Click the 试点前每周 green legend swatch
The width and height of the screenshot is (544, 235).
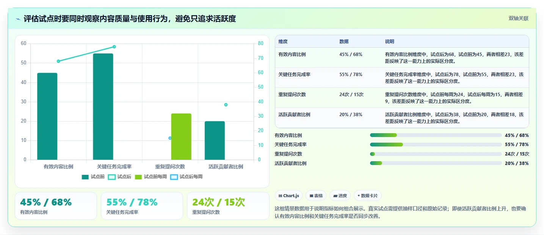coord(138,177)
